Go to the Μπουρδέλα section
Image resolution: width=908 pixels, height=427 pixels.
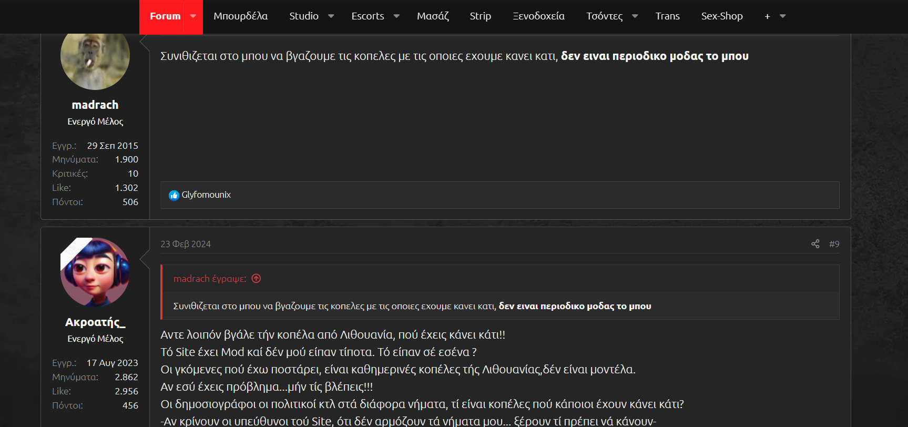tap(240, 16)
